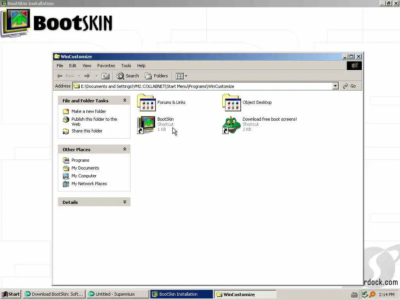Viewport: 400px width, 300px height.
Task: Open the Edit menu
Action: pos(73,66)
